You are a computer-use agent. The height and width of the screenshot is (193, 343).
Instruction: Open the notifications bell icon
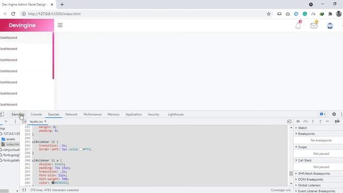[x=298, y=25]
